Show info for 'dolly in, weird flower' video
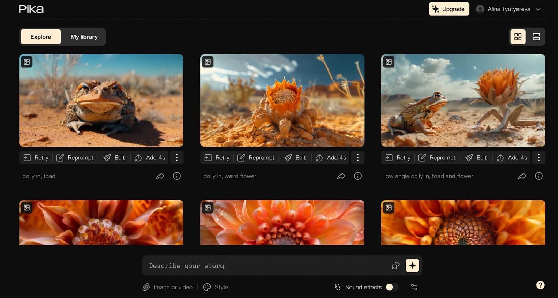The image size is (558, 298). coord(358,176)
